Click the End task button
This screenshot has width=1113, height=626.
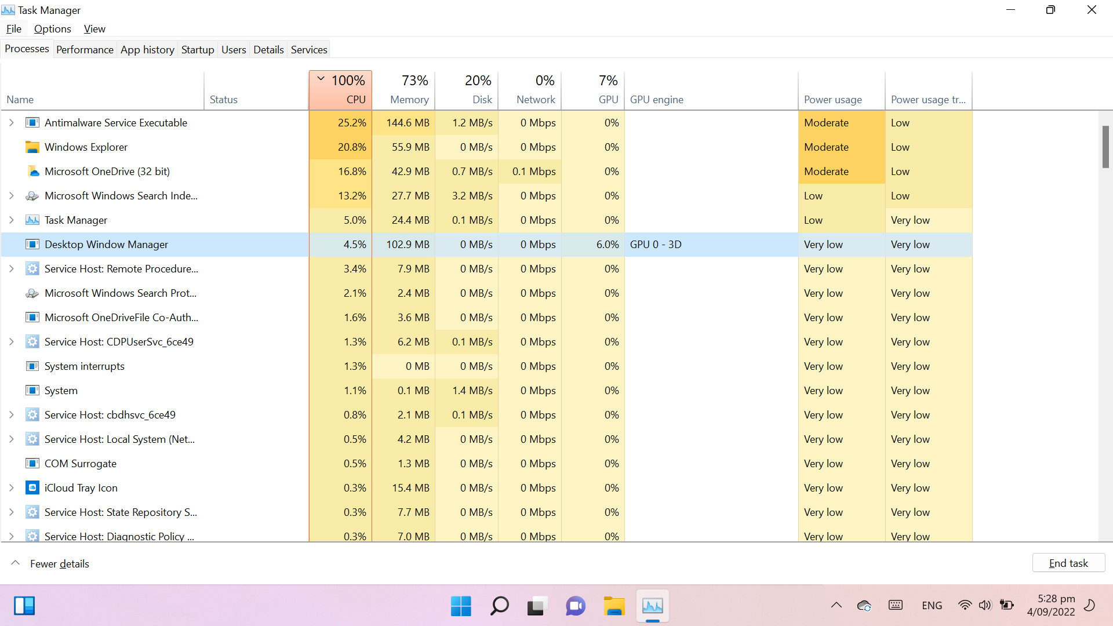point(1068,563)
